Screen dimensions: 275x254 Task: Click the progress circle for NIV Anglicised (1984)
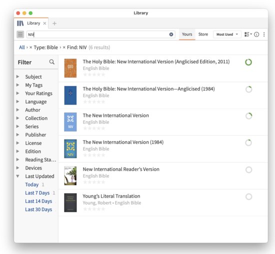pos(248,89)
